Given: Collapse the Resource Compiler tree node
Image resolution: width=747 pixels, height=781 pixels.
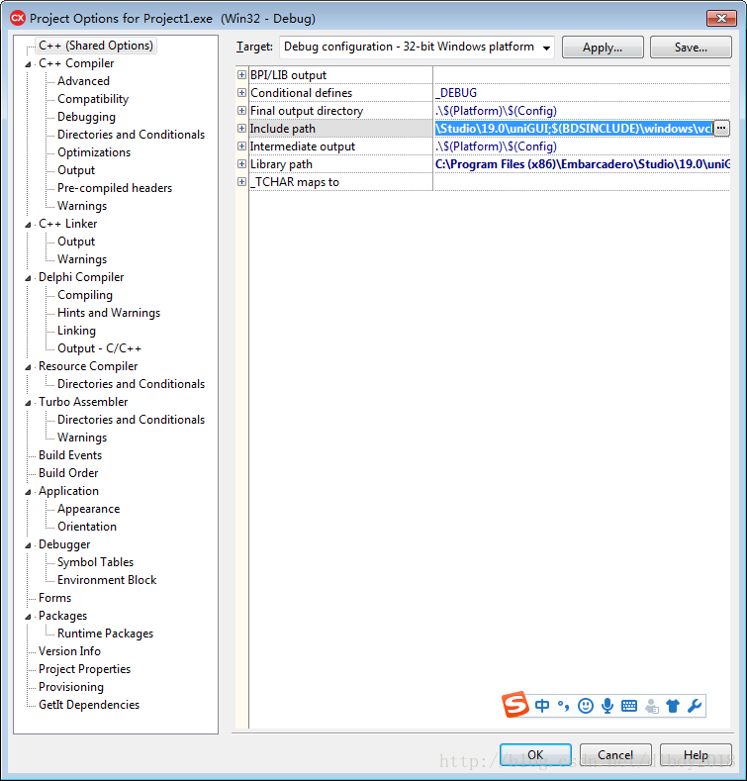Looking at the screenshot, I should pos(28,367).
